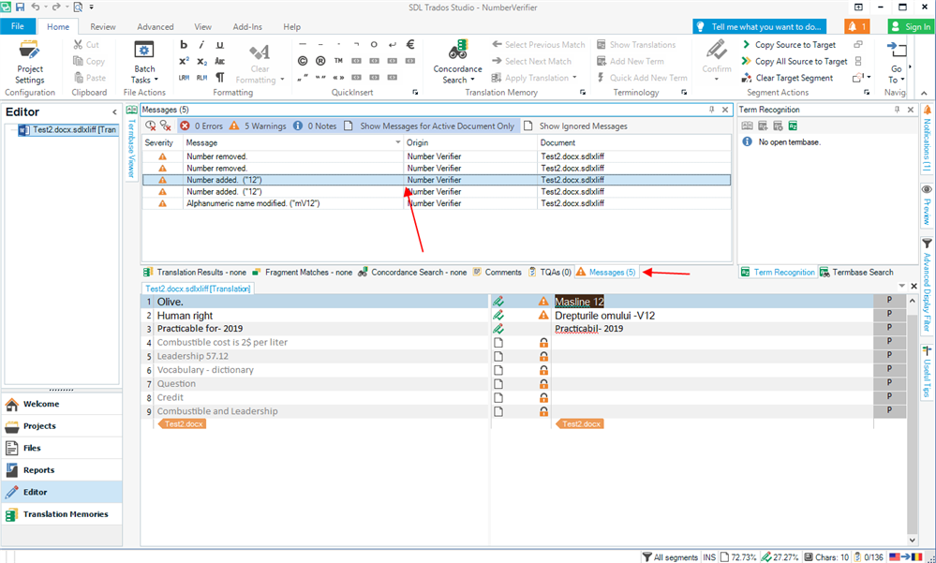Toggle Show Messages for Active Document Only
Screen dimensions: 936x563
(428, 126)
